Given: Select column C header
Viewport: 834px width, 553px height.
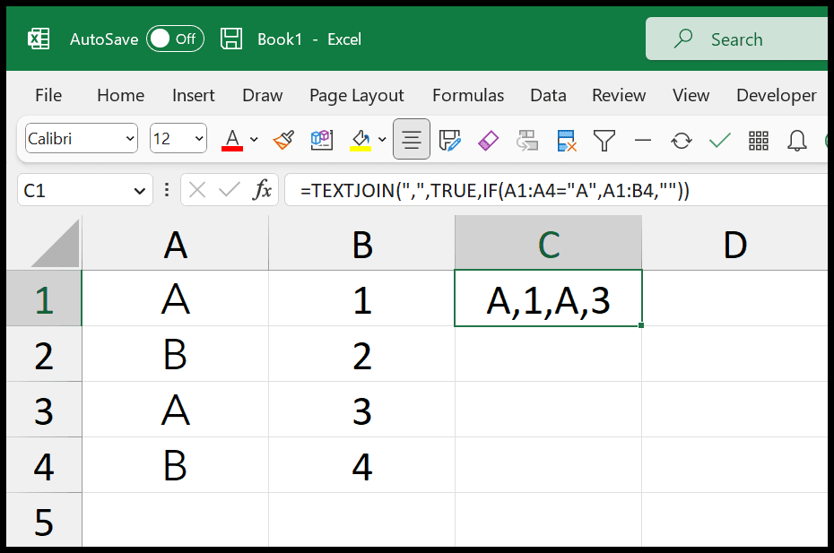Looking at the screenshot, I should [x=548, y=243].
